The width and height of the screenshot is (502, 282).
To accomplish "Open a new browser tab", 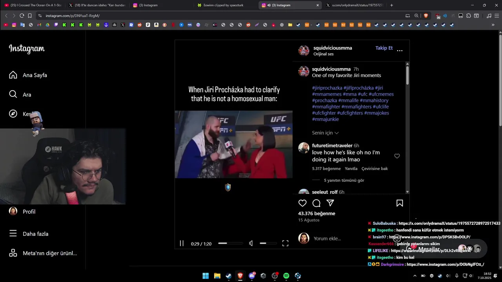I will pyautogui.click(x=391, y=5).
